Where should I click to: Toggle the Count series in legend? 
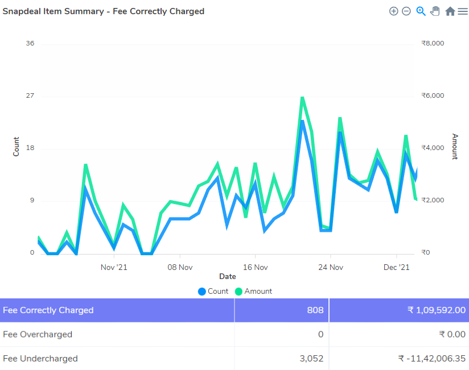point(213,291)
